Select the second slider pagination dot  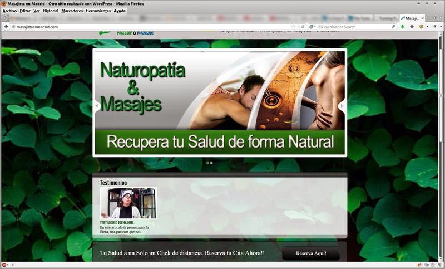[x=211, y=163]
